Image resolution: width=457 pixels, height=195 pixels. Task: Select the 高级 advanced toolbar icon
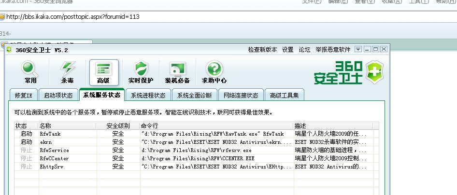pos(104,72)
